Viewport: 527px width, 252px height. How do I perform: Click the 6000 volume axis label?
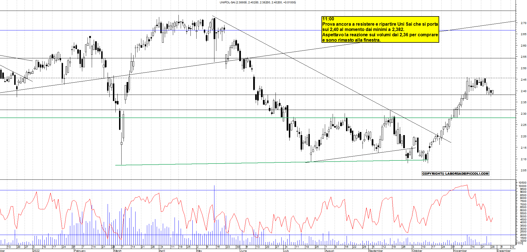(x=523, y=210)
